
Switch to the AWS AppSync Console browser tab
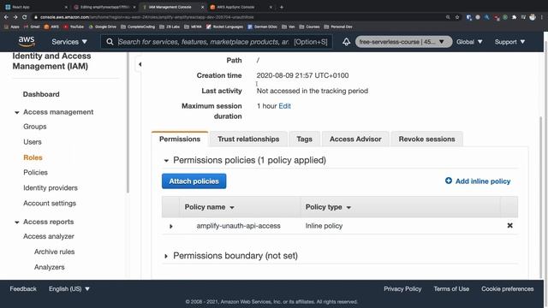click(241, 7)
